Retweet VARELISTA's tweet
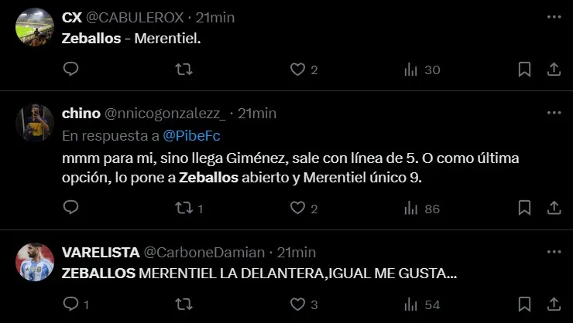The image size is (573, 323). tap(184, 304)
